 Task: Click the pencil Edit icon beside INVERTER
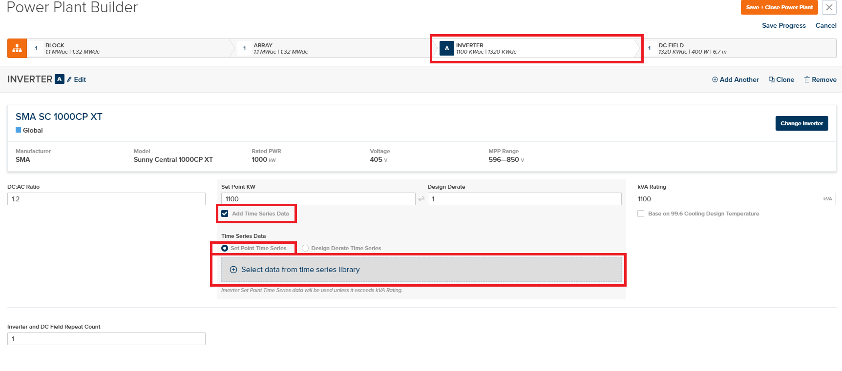point(69,79)
